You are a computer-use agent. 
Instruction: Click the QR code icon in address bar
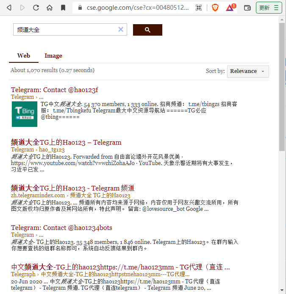[199, 8]
